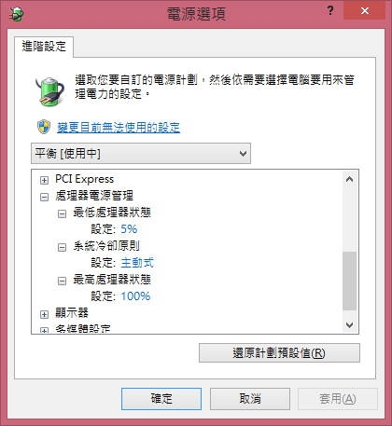Click the 還原計劃預設值 button

(279, 353)
